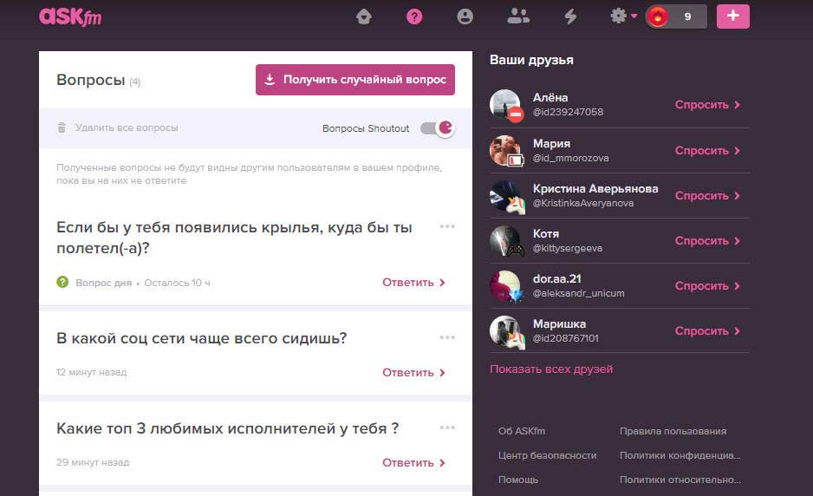Screen dimensions: 813x496
Task: Click the ASKfm logo
Action: tap(70, 16)
